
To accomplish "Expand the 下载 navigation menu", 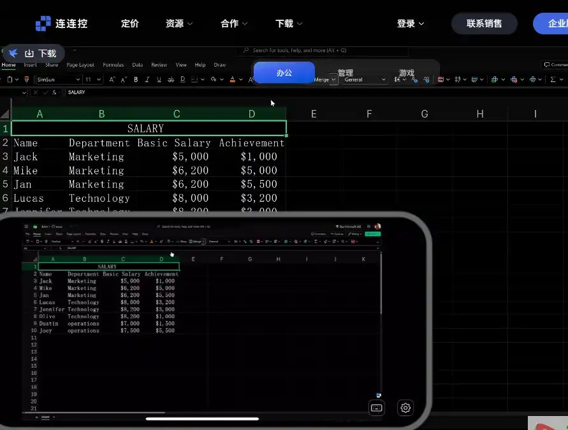I will tap(289, 24).
